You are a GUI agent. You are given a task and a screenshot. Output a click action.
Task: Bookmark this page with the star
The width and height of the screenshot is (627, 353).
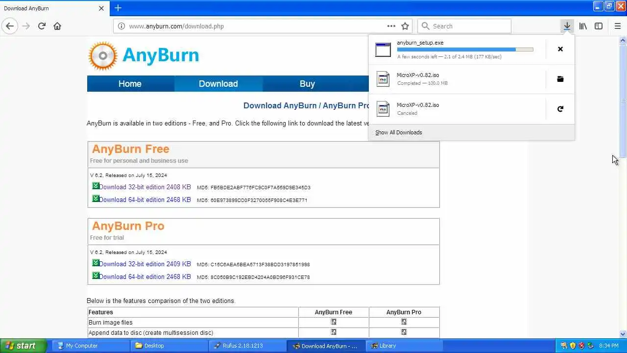pyautogui.click(x=405, y=26)
